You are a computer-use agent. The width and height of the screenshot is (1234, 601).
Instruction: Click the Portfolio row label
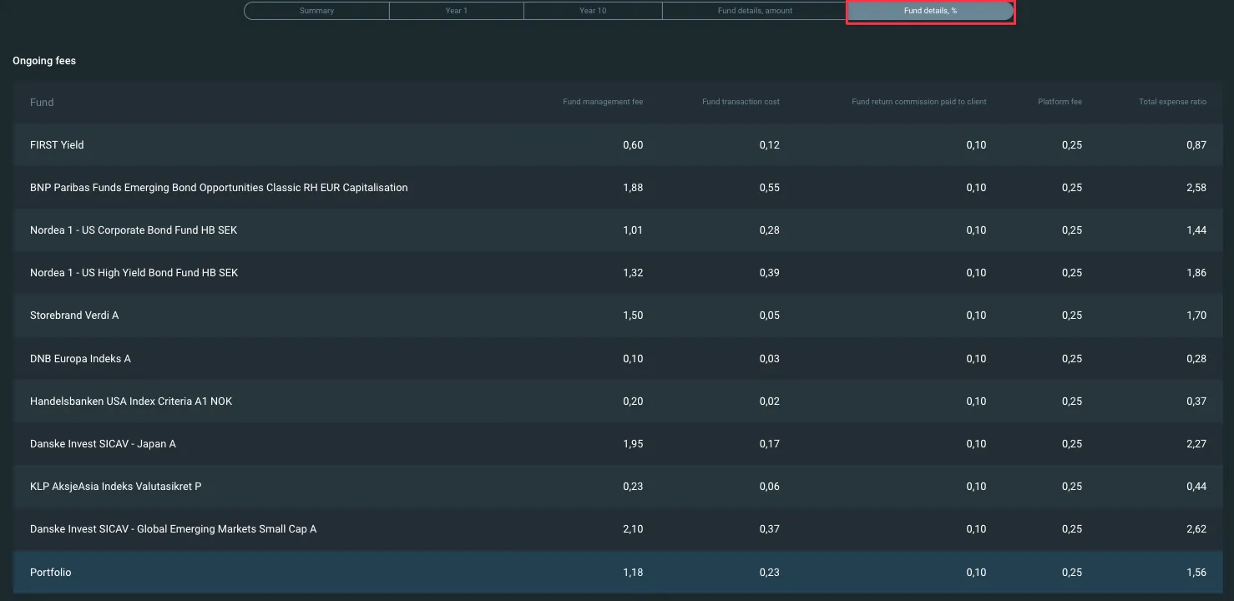(51, 573)
